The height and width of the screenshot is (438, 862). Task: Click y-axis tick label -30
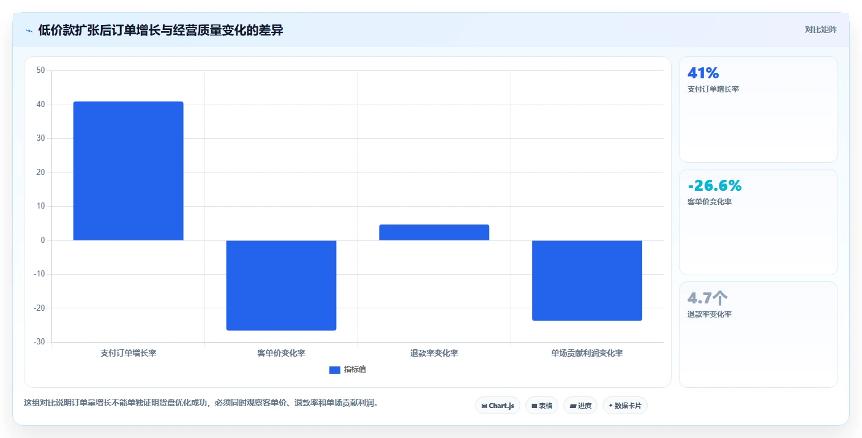[39, 342]
